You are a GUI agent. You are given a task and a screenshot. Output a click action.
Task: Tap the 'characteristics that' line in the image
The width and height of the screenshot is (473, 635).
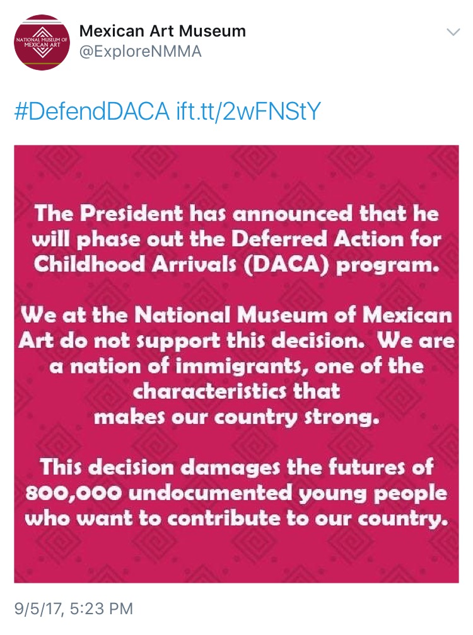pyautogui.click(x=237, y=391)
